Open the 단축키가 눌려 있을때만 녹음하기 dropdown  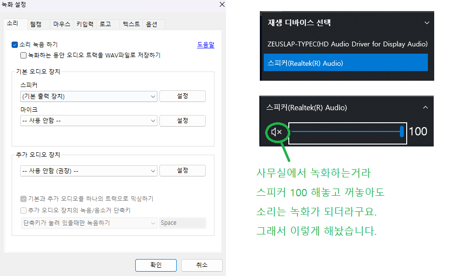(x=89, y=223)
